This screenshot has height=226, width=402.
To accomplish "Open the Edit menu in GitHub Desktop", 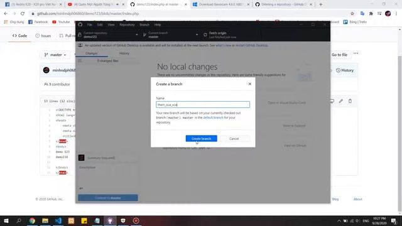I will click(x=100, y=24).
